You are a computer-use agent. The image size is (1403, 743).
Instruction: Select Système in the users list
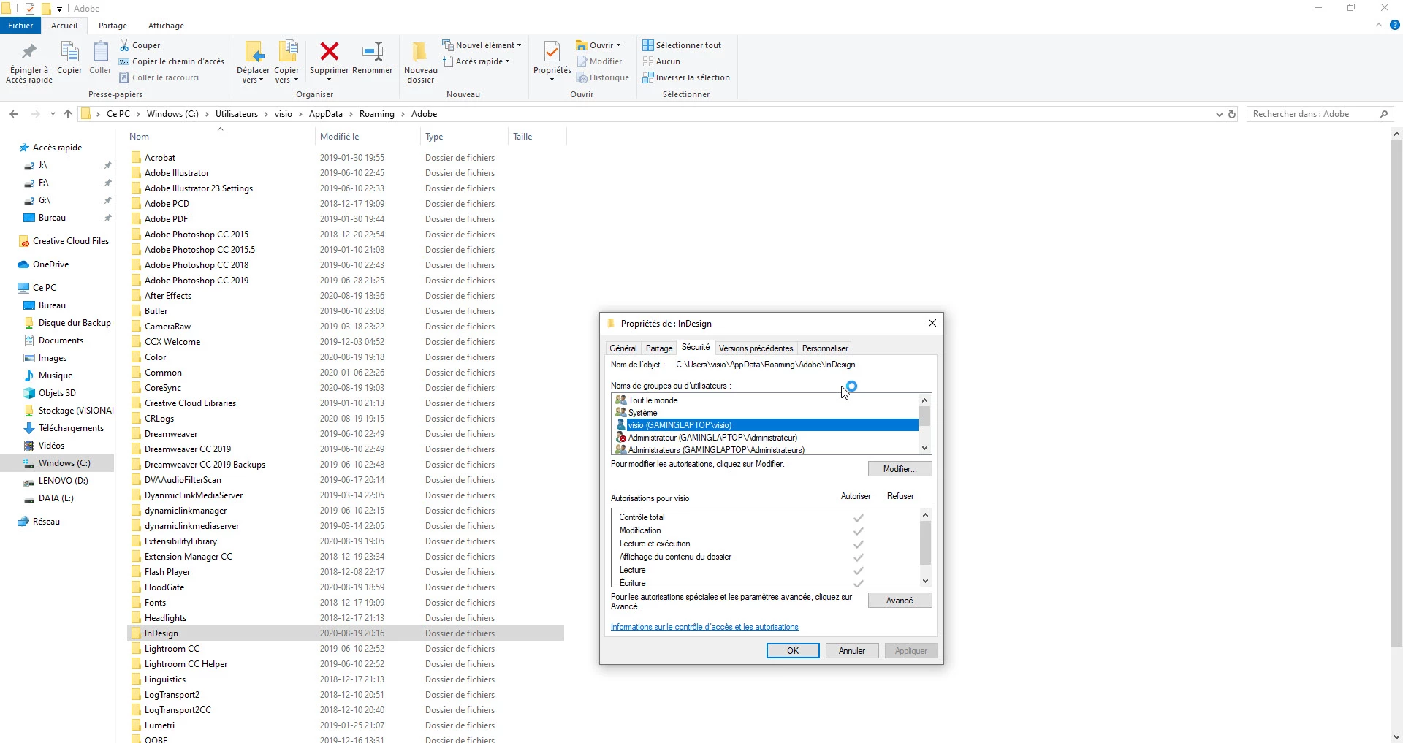coord(766,413)
